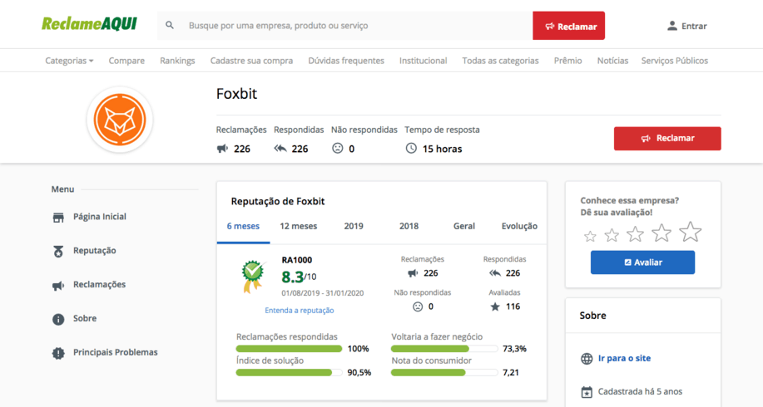Click the Índice de solução progress bar

289,372
